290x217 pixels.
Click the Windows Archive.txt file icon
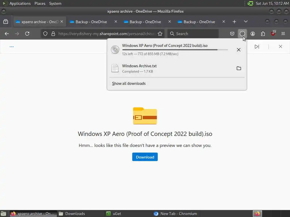(x=115, y=68)
